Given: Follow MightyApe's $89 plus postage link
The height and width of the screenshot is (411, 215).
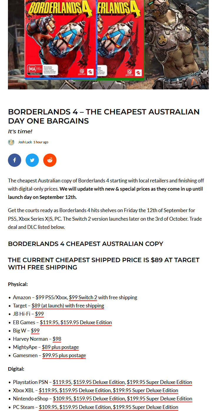Looking at the screenshot, I should click(60, 347).
